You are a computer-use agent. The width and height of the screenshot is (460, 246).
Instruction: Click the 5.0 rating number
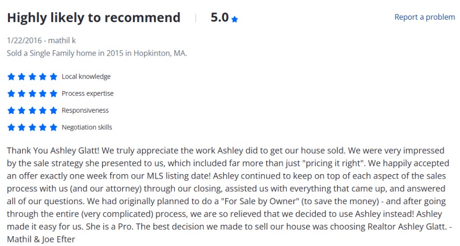pyautogui.click(x=219, y=18)
